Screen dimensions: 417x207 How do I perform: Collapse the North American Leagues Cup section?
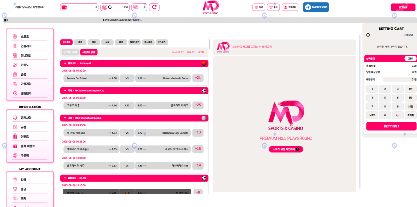click(64, 91)
